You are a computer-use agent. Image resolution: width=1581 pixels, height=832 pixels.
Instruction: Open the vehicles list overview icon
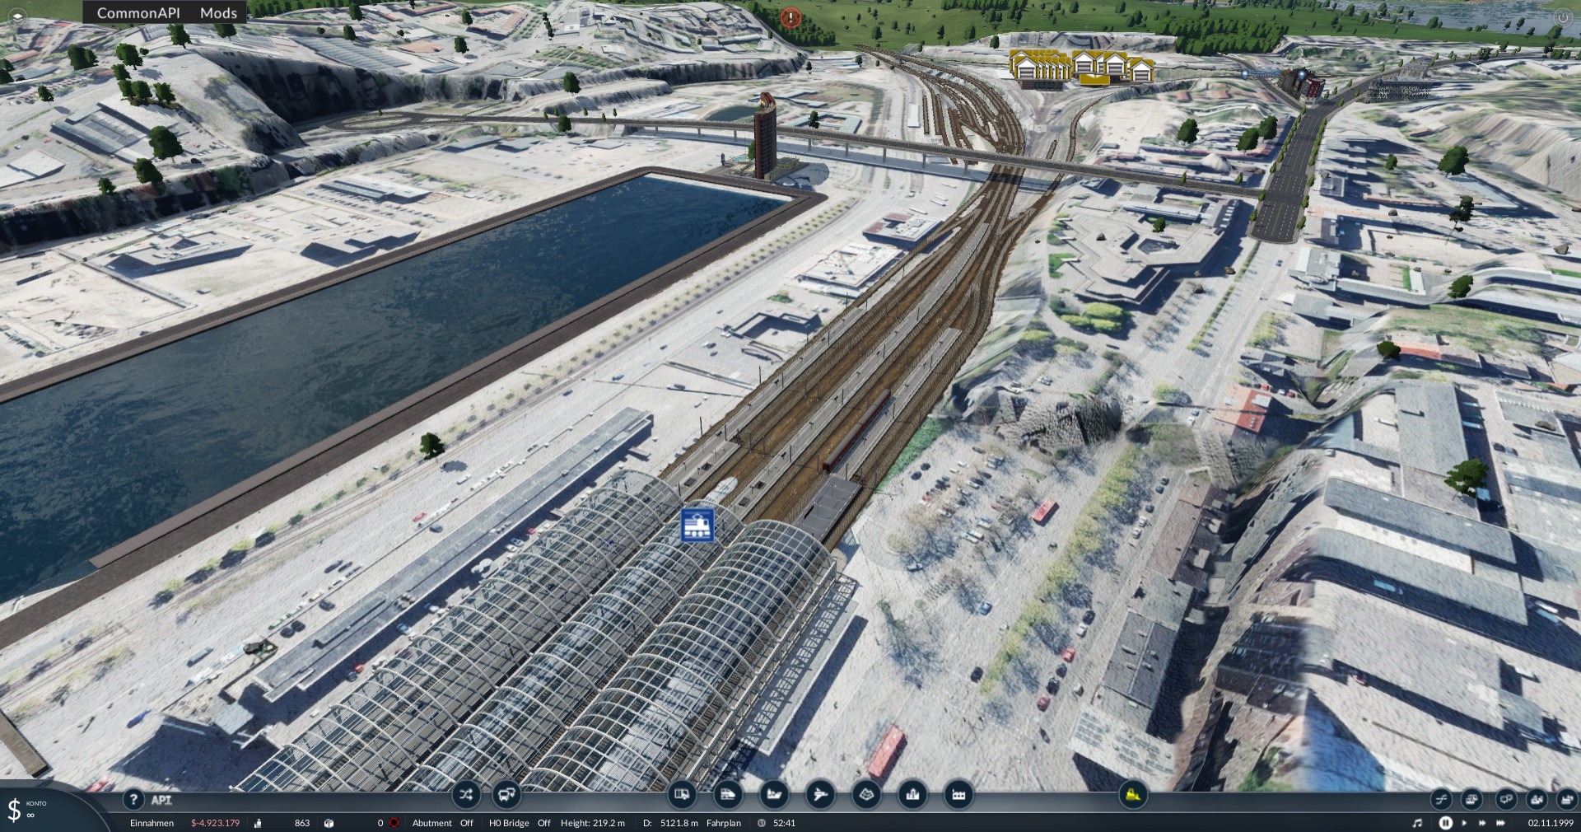tap(1471, 799)
